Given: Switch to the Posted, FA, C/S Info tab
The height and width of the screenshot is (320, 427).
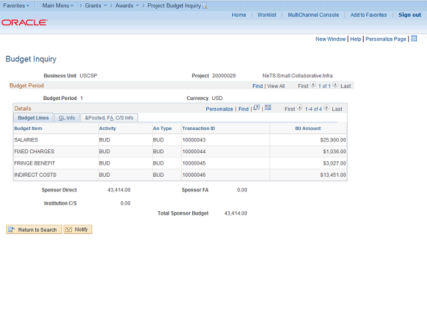Looking at the screenshot, I should pos(109,118).
